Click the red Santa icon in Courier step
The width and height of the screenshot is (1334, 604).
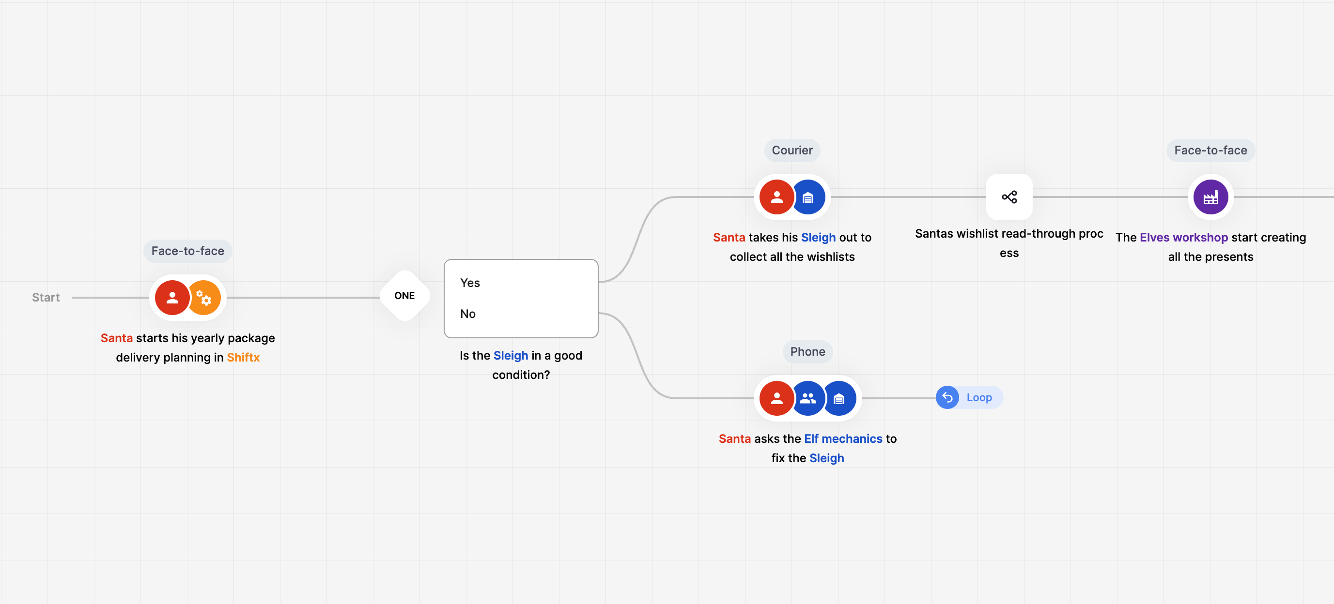[776, 197]
